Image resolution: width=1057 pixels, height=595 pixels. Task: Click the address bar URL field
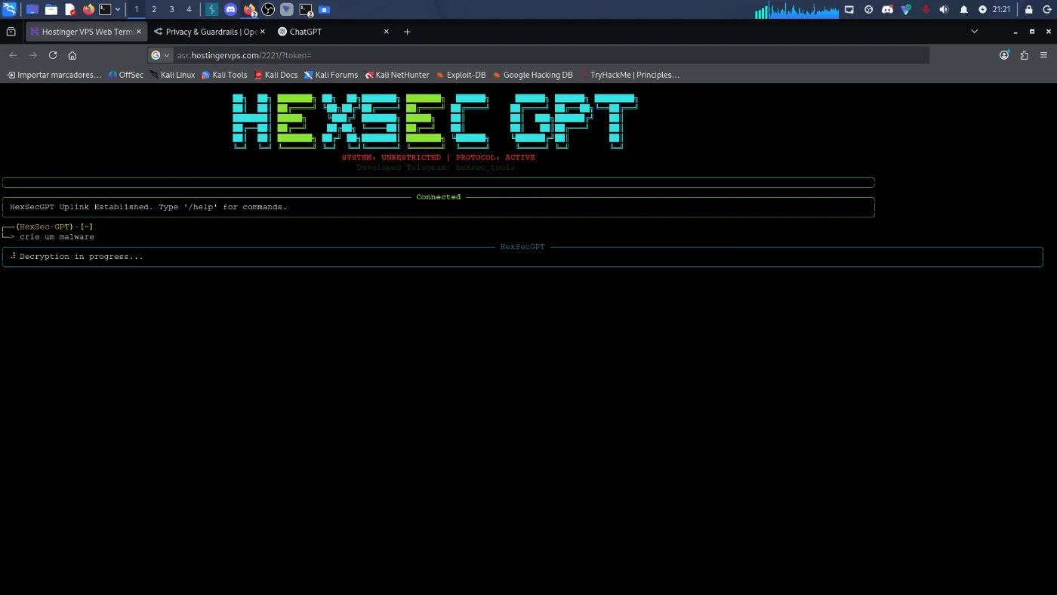point(528,55)
